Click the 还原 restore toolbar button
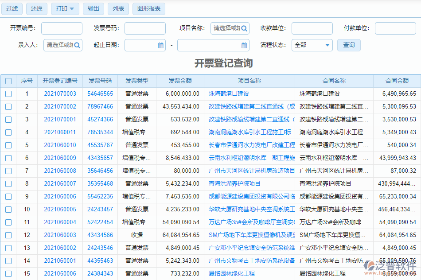421x280 pixels. tap(36, 8)
